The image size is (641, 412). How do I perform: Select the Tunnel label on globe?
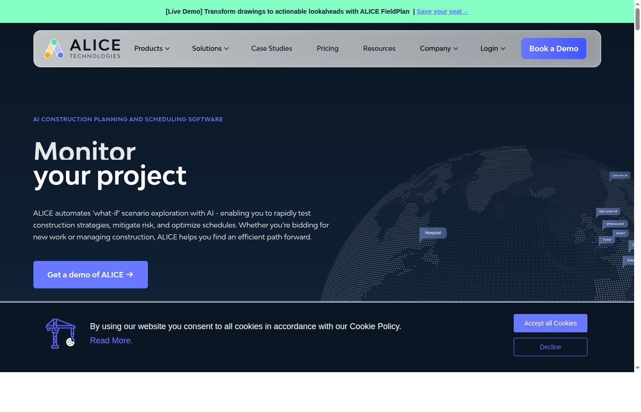coord(607,239)
